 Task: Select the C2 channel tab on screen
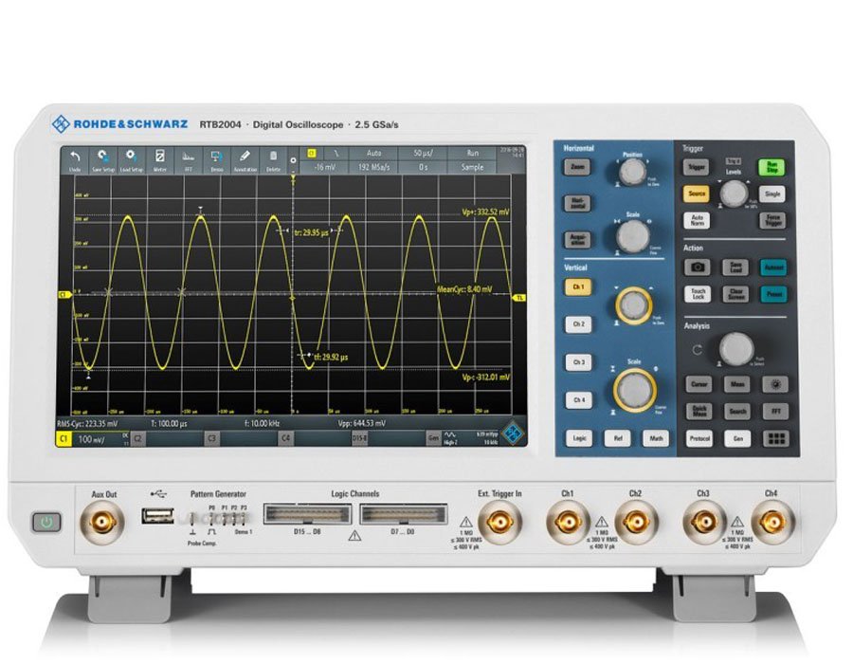coord(138,440)
